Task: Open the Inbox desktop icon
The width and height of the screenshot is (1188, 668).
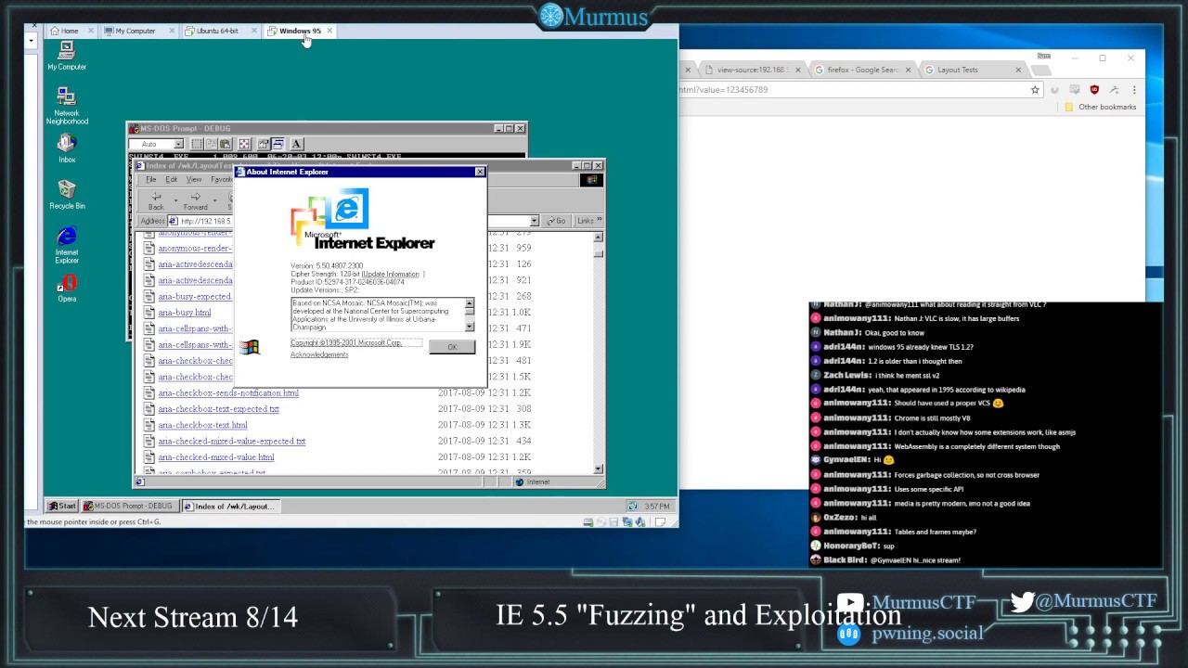Action: (66, 148)
